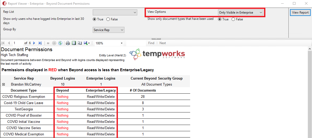The image size is (312, 138).
Task: Click the Enterprise/Legacy column header
Action: (101, 91)
